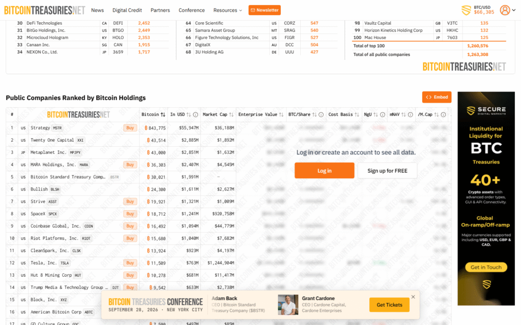The image size is (521, 325).
Task: Sort table by Bitcoin column arrows
Action: click(x=163, y=114)
